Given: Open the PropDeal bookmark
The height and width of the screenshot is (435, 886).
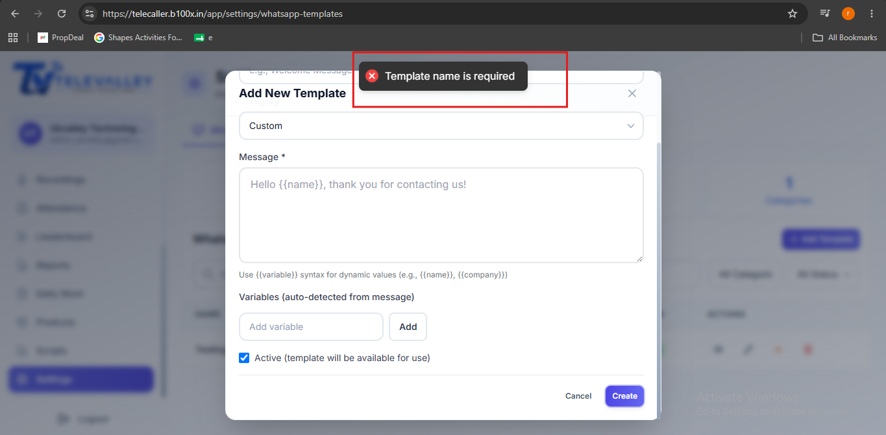Looking at the screenshot, I should 61,38.
